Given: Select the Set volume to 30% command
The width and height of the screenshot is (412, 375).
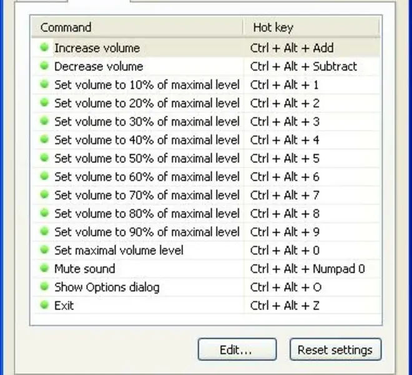Looking at the screenshot, I should click(147, 121).
